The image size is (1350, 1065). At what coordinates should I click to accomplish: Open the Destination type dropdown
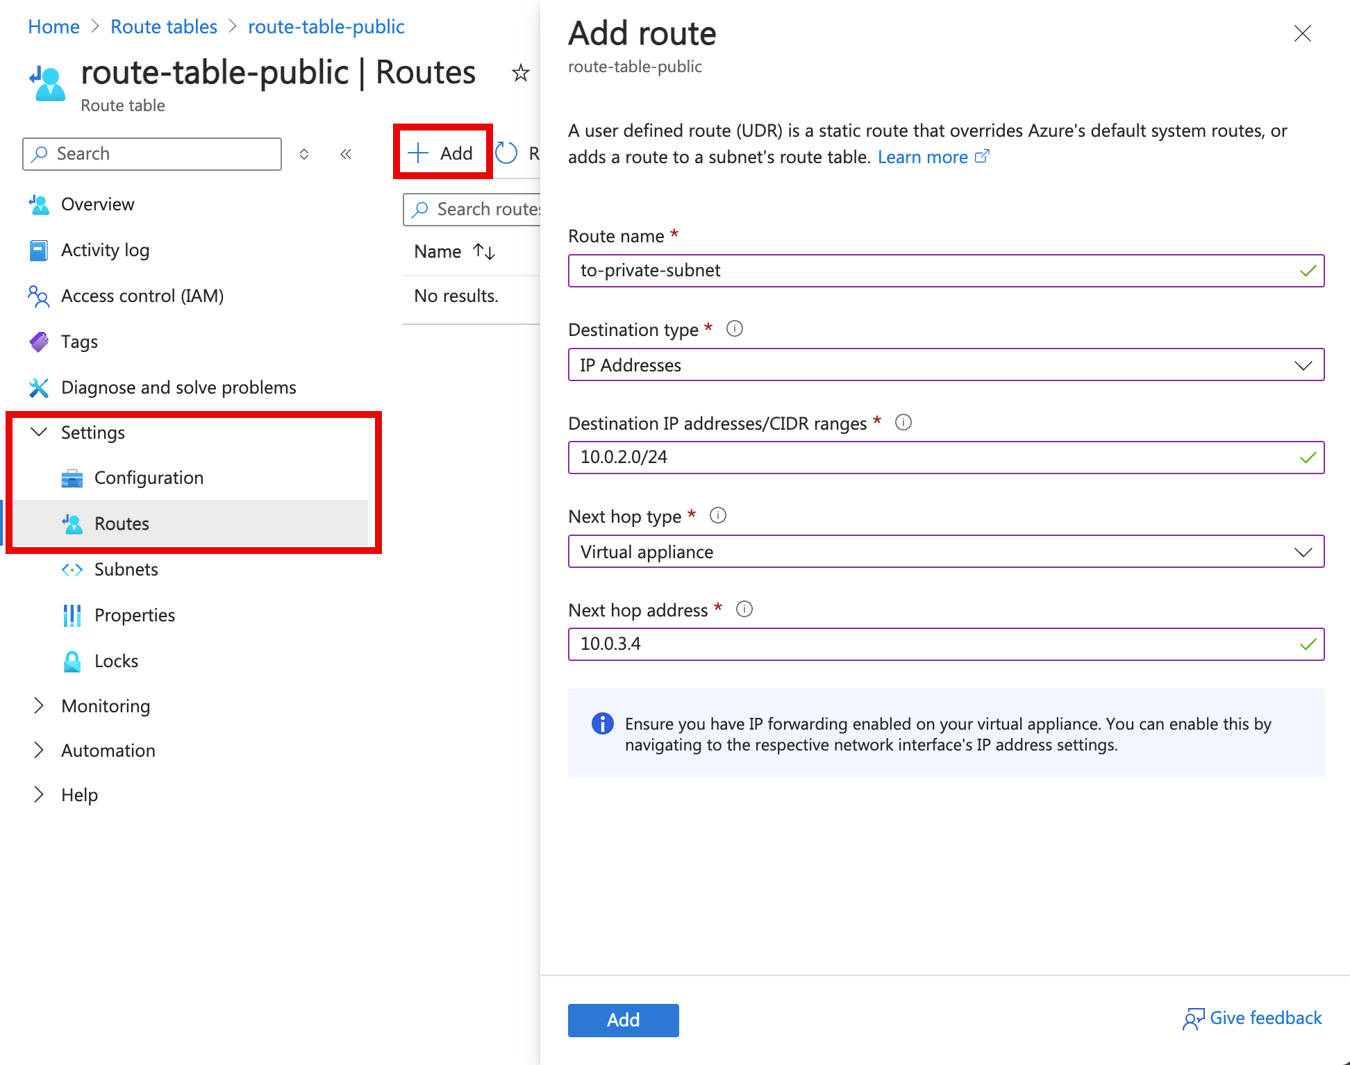944,365
